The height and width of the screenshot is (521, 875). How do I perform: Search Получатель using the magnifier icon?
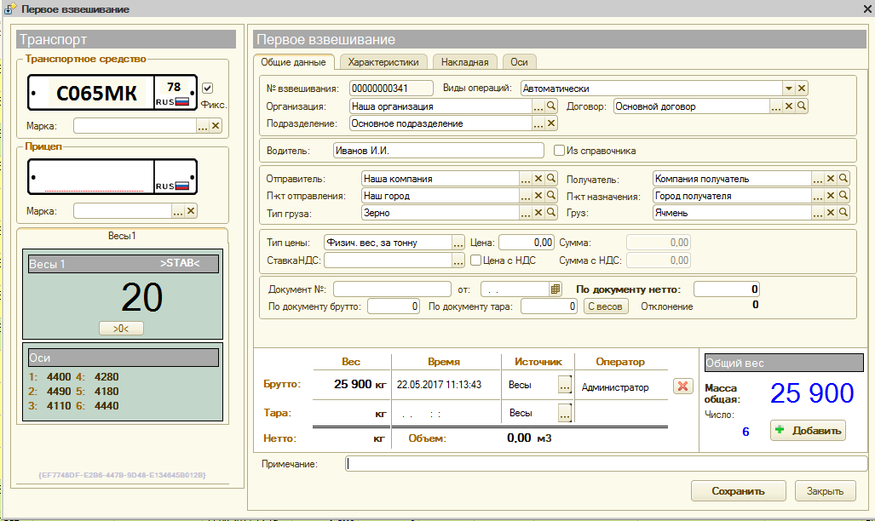tap(843, 179)
